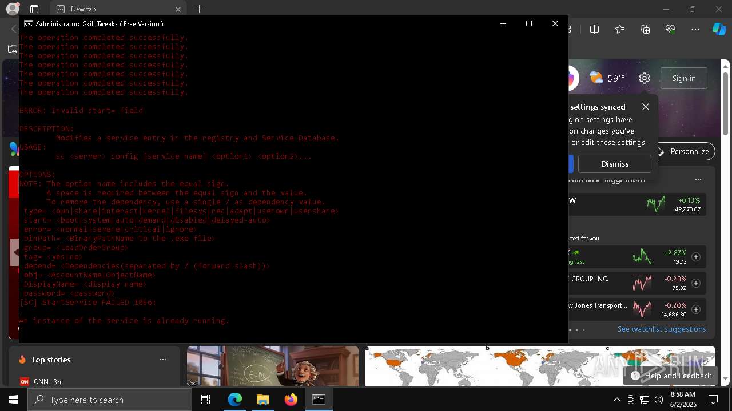732x411 pixels.
Task: Open Top stories heading
Action: (51, 360)
